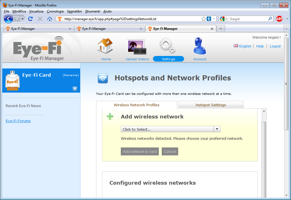291x200 pixels.
Task: Open the back/forward history dropdown arrow
Action: tap(22, 19)
